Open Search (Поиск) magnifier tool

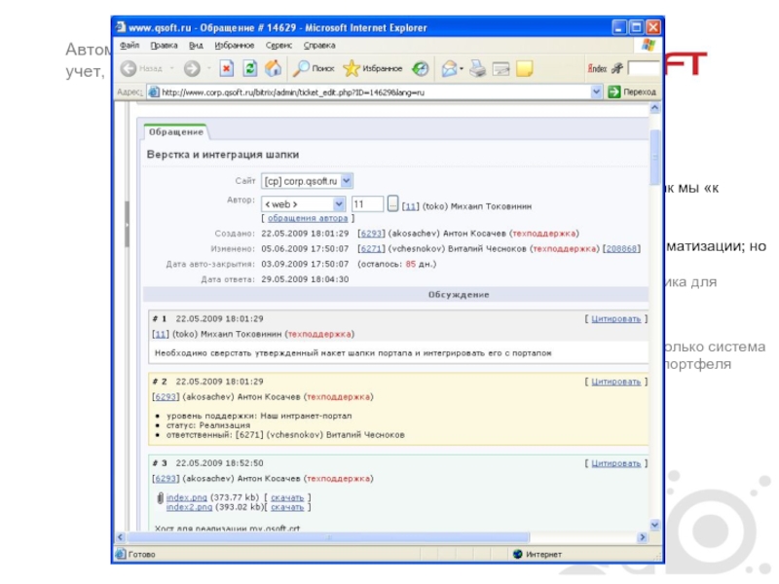(314, 68)
